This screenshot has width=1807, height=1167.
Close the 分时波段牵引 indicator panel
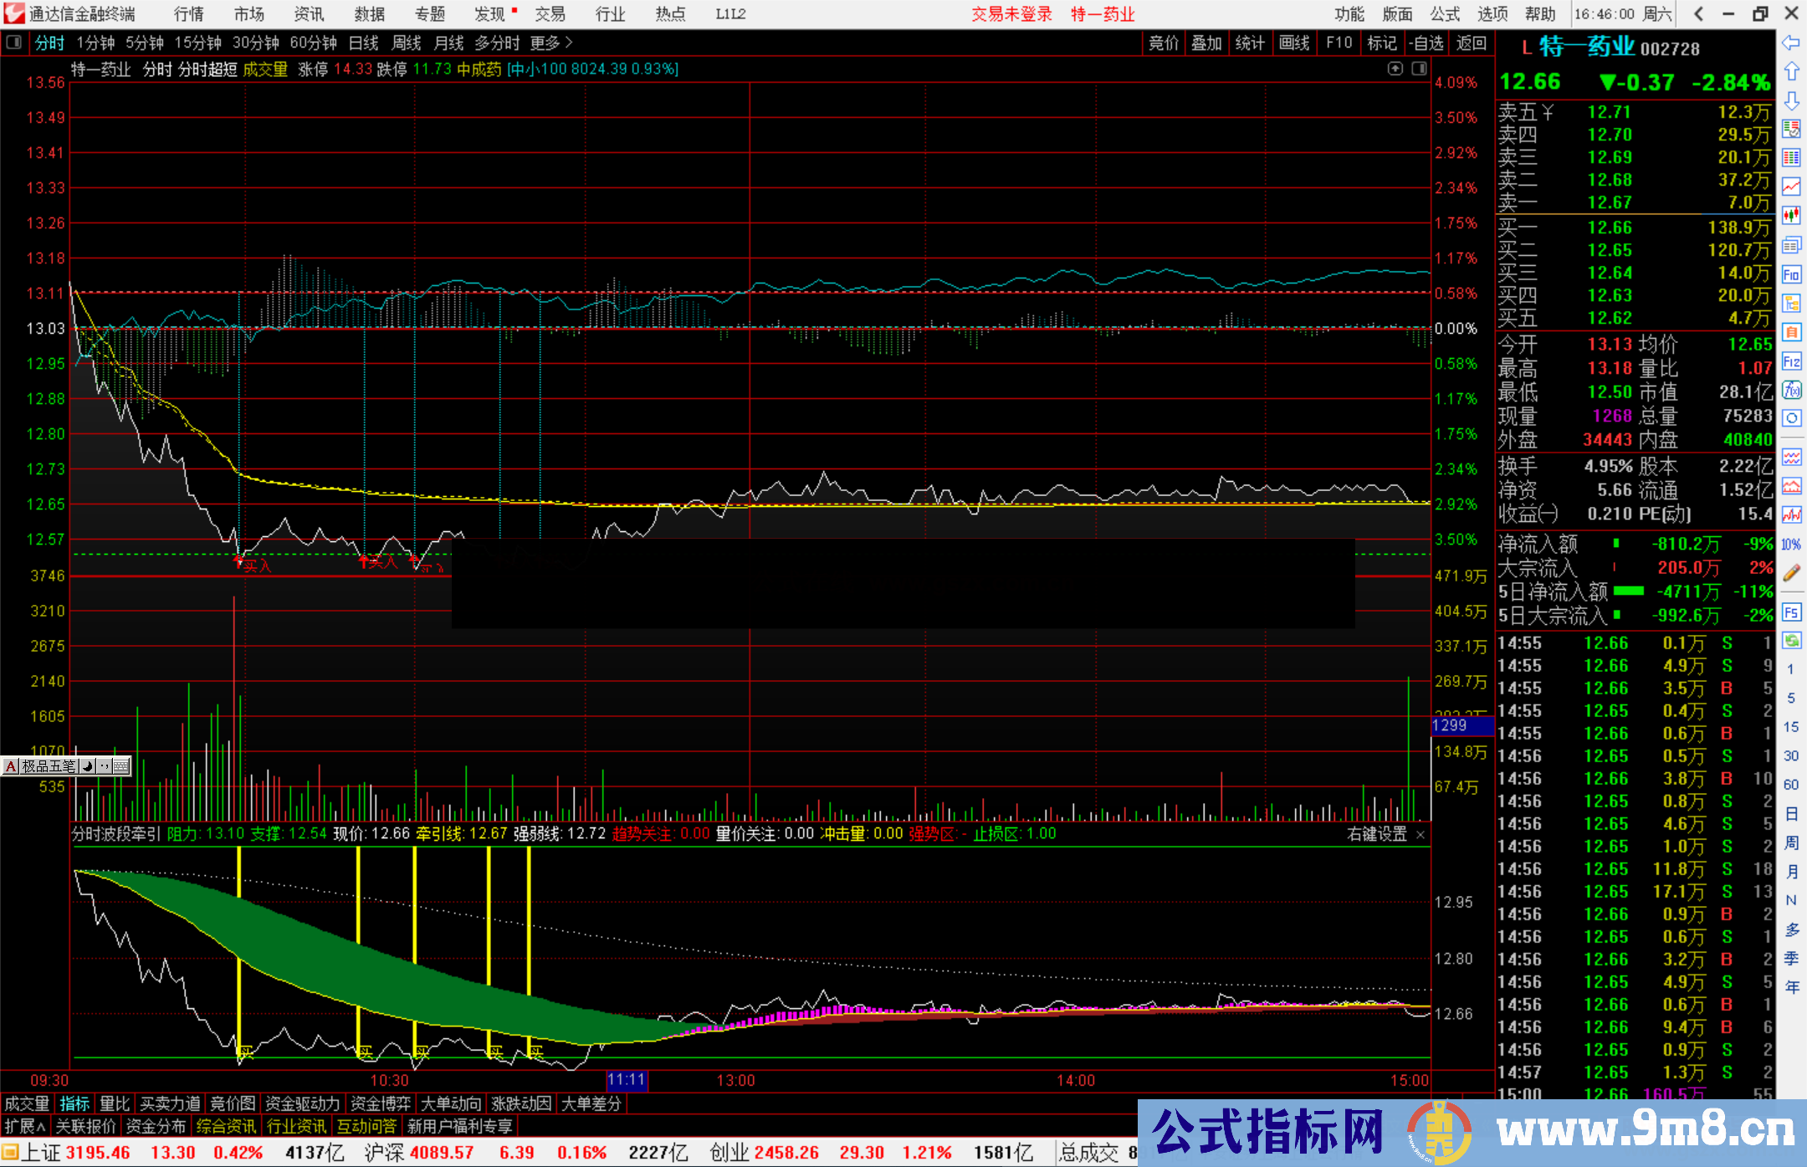1421,835
